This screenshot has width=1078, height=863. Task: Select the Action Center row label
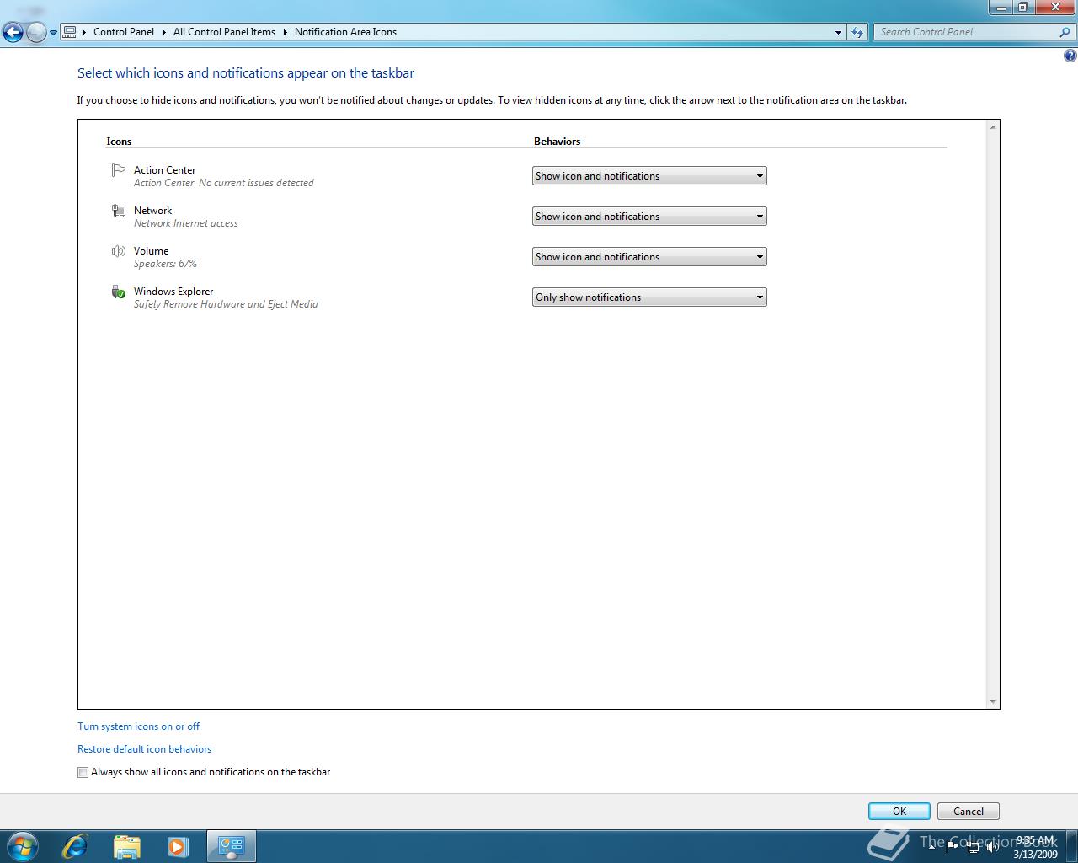click(x=164, y=170)
